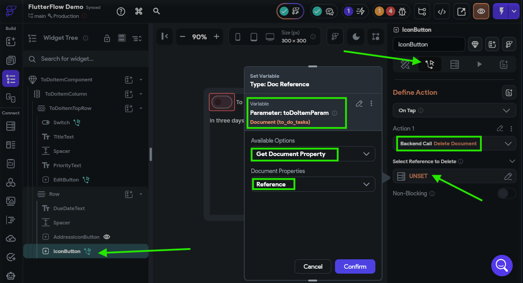Click the Search for widget field
Screen dimensions: 523x283
coord(86,59)
